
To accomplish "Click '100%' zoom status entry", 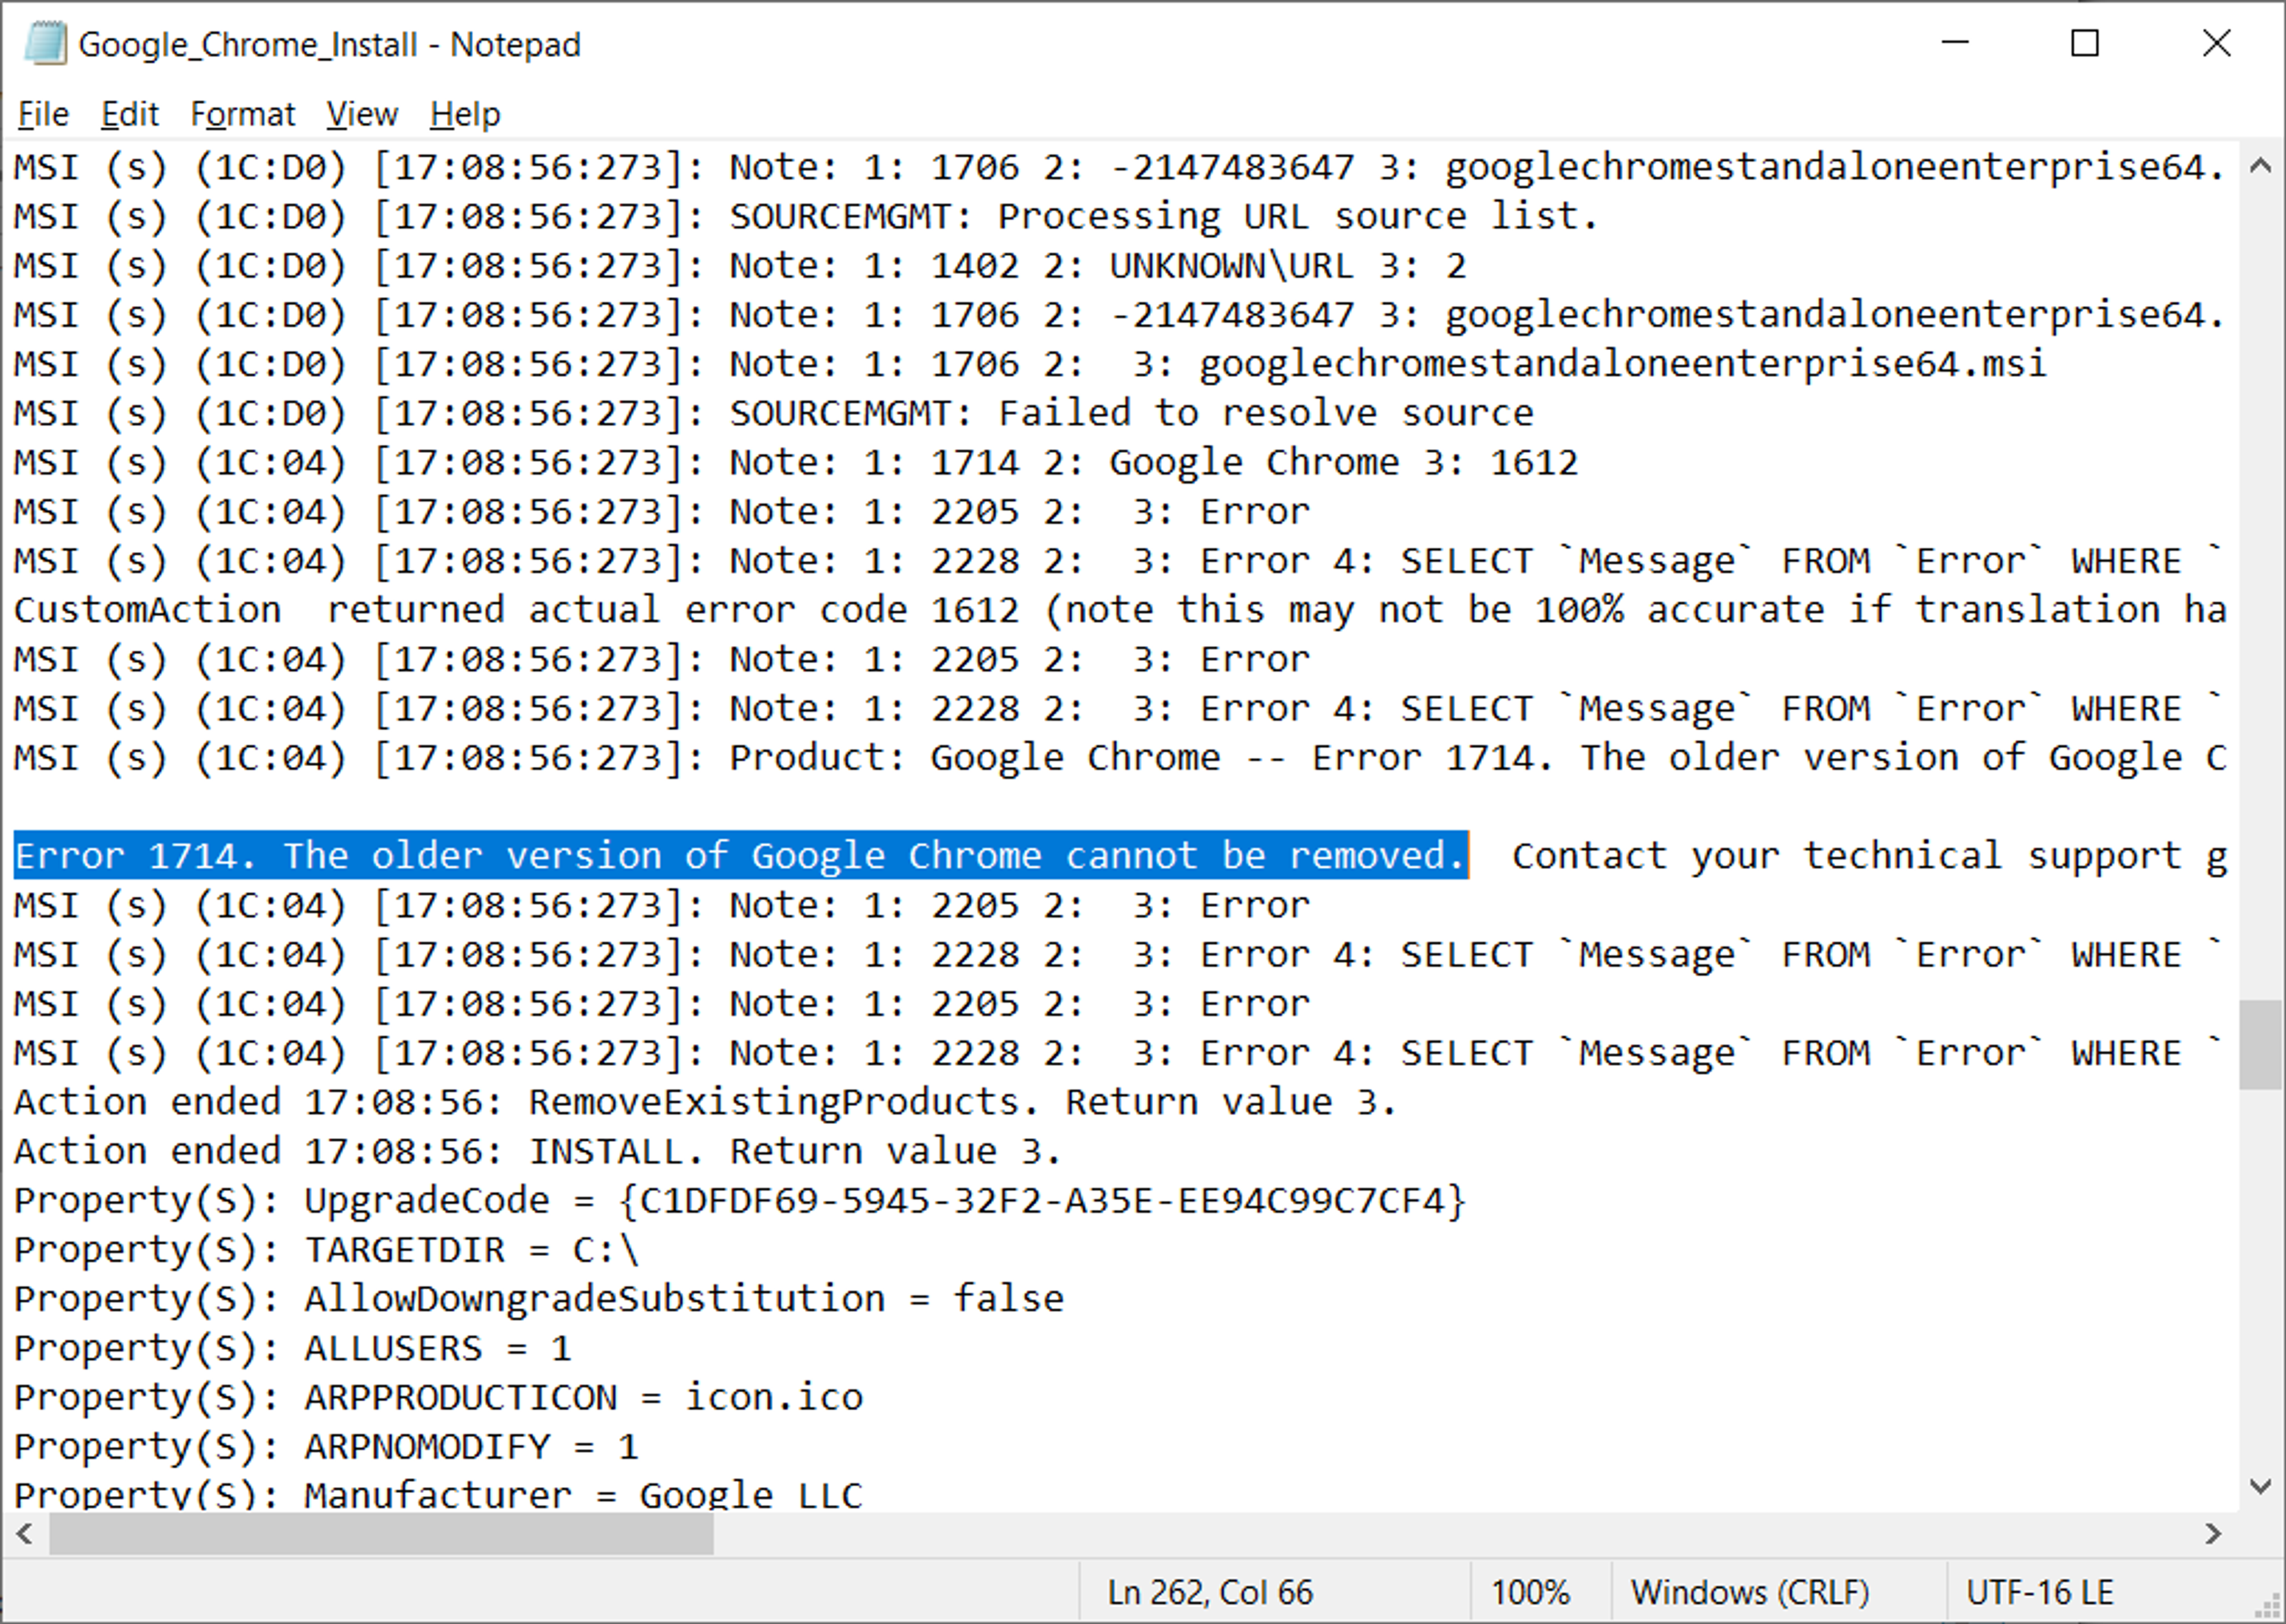I will coord(1531,1592).
